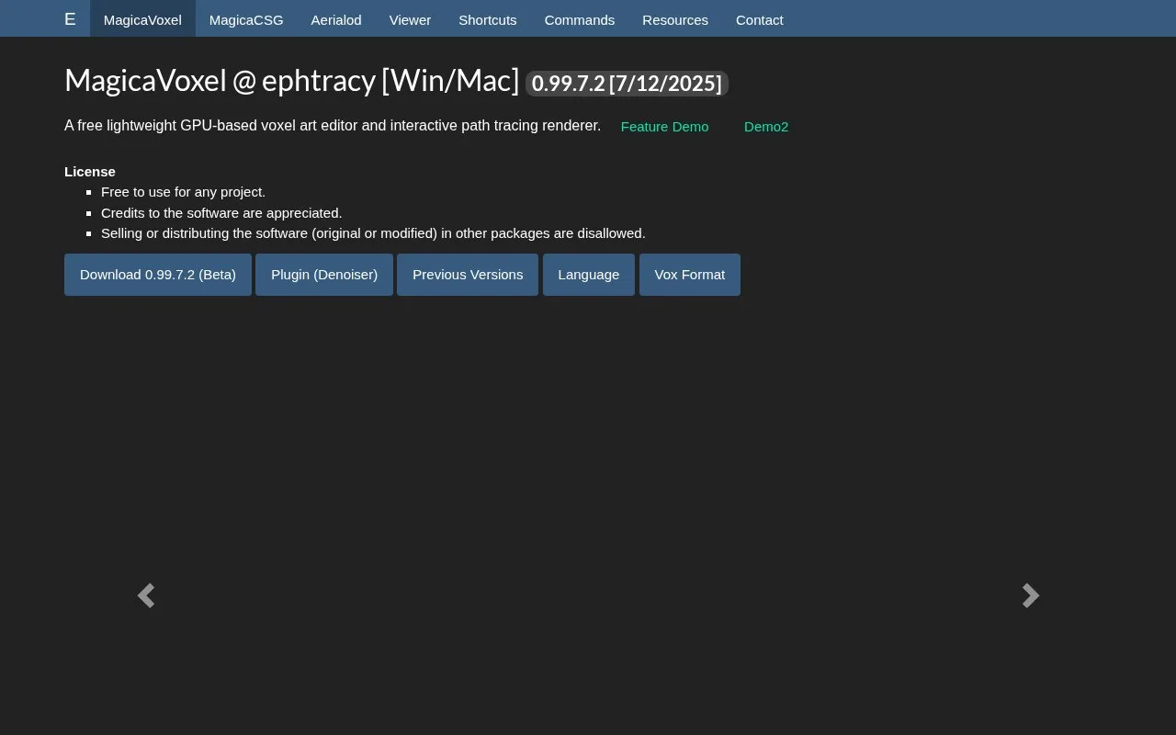Screen dimensions: 1176x735
Task: Open the Shortcuts page
Action: point(488,19)
